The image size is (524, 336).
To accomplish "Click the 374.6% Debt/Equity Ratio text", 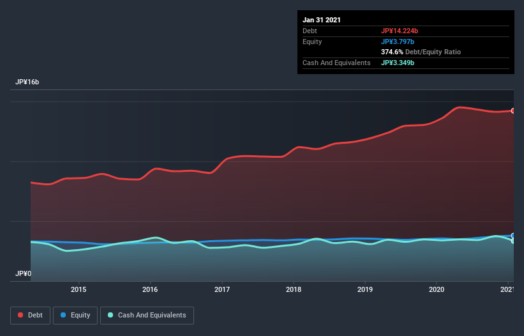I will pos(421,52).
